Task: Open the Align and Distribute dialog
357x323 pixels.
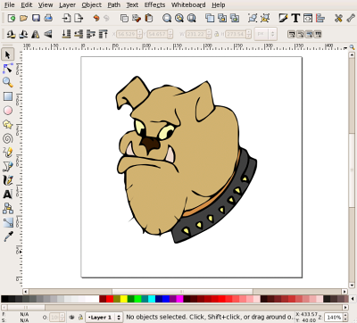Action: [x=320, y=18]
